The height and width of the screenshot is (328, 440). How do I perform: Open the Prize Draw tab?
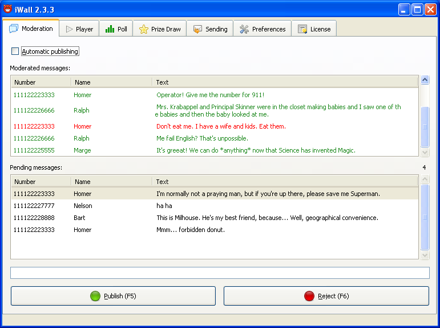[160, 29]
